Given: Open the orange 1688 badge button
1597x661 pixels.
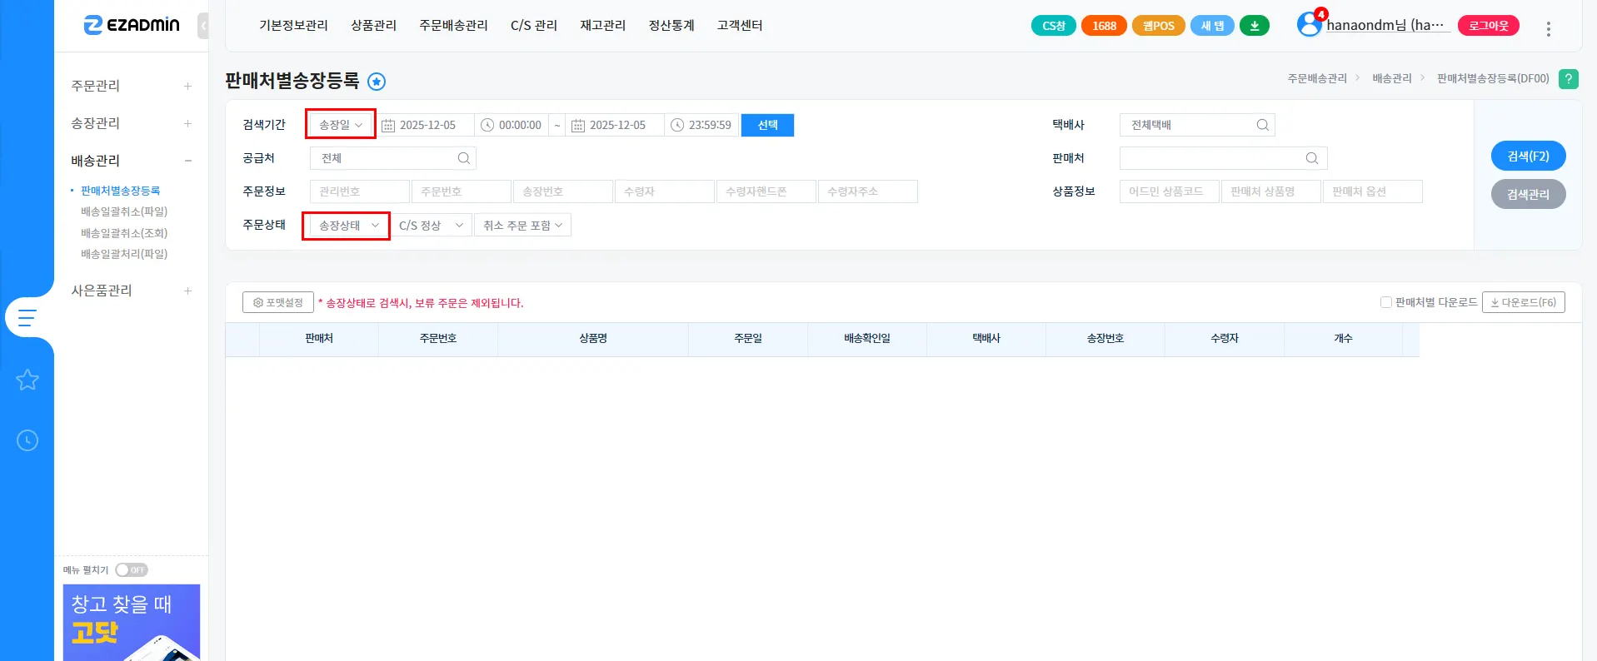Looking at the screenshot, I should [1104, 26].
